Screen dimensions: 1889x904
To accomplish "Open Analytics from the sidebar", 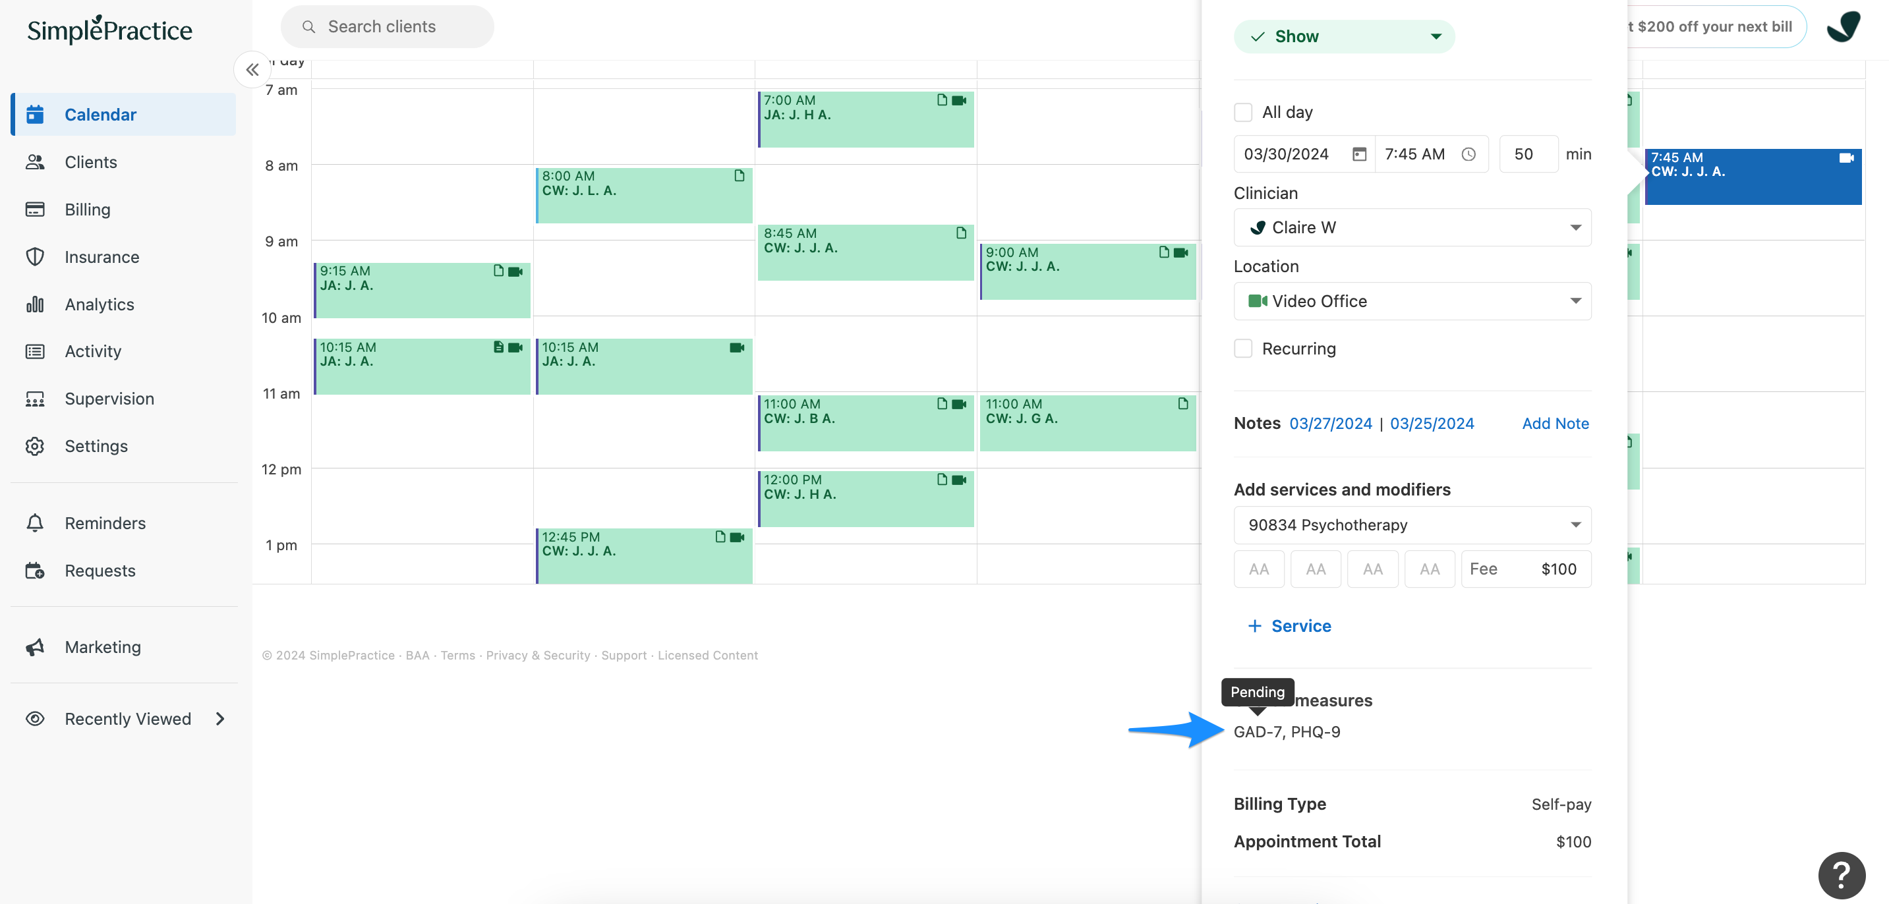I will click(99, 304).
